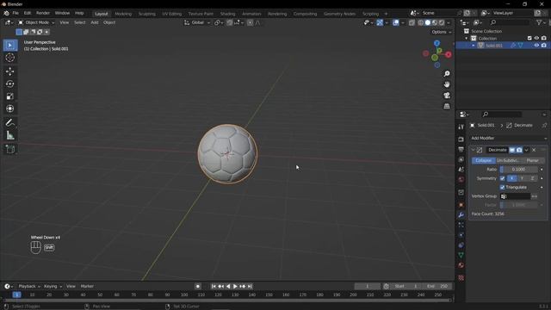Collapse the Collection tree in outliner
The width and height of the screenshot is (551, 310).
click(x=467, y=38)
